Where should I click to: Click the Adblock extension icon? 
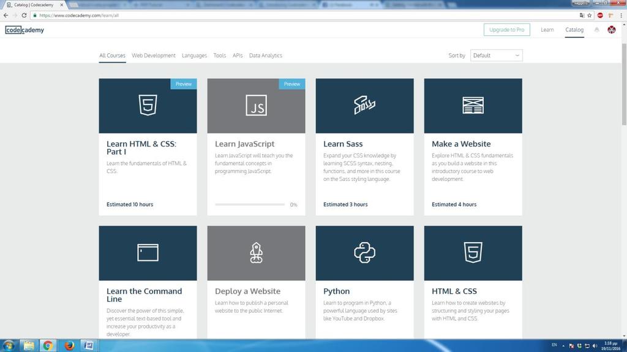pyautogui.click(x=600, y=15)
